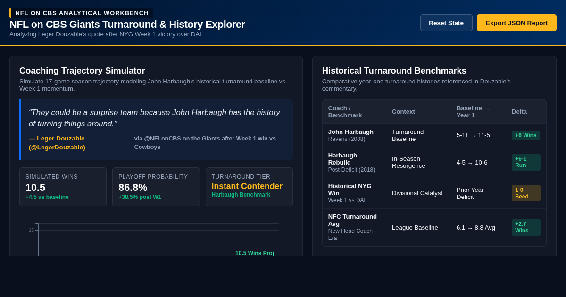Click the 10.5 Wins Proj chart label
566x297 pixels.
click(x=255, y=253)
